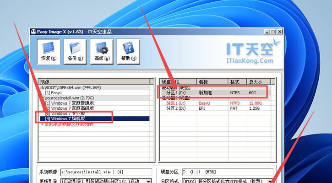The image size is (332, 183).
Task: Click the 1.25G size value
Action: (254, 108)
